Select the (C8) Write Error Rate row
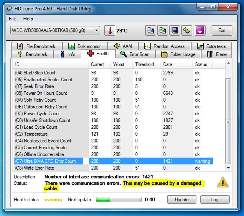The width and height of the screenshot is (244, 216). tap(113, 168)
